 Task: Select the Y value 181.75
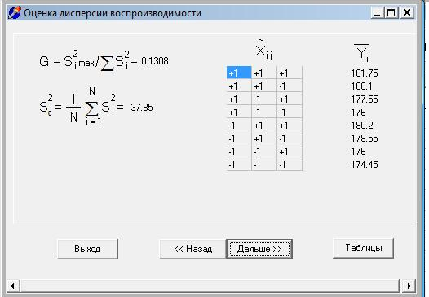364,73
